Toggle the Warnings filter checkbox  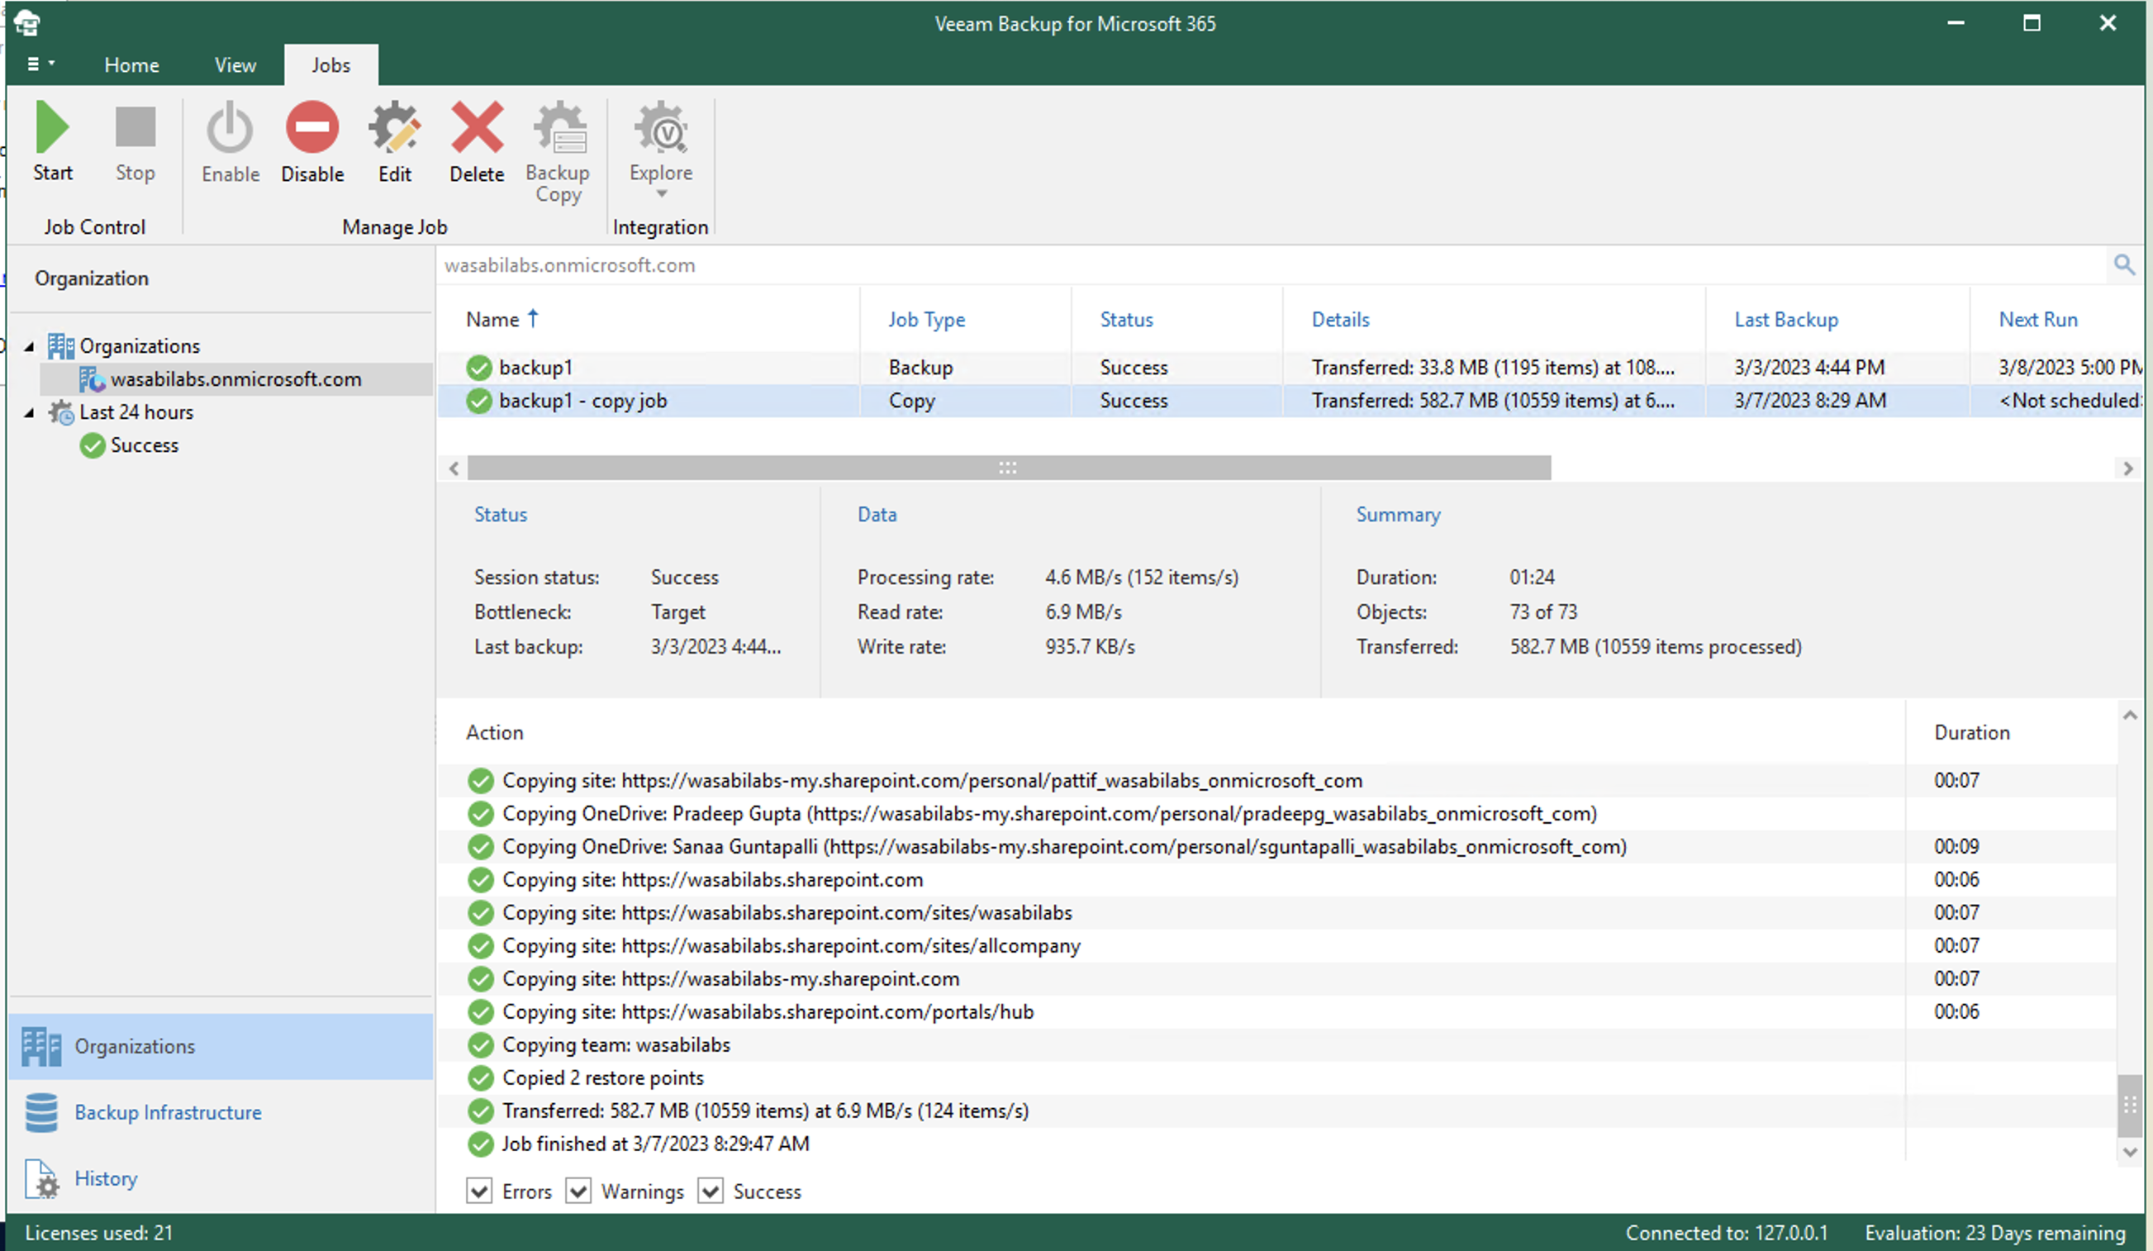[578, 1192]
